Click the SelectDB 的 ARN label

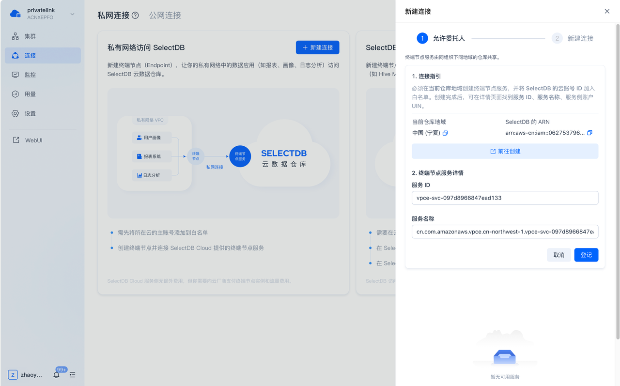[x=527, y=122]
